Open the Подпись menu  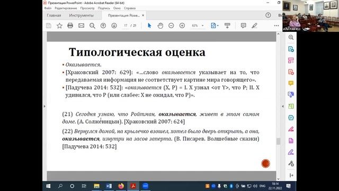[x=104, y=8]
